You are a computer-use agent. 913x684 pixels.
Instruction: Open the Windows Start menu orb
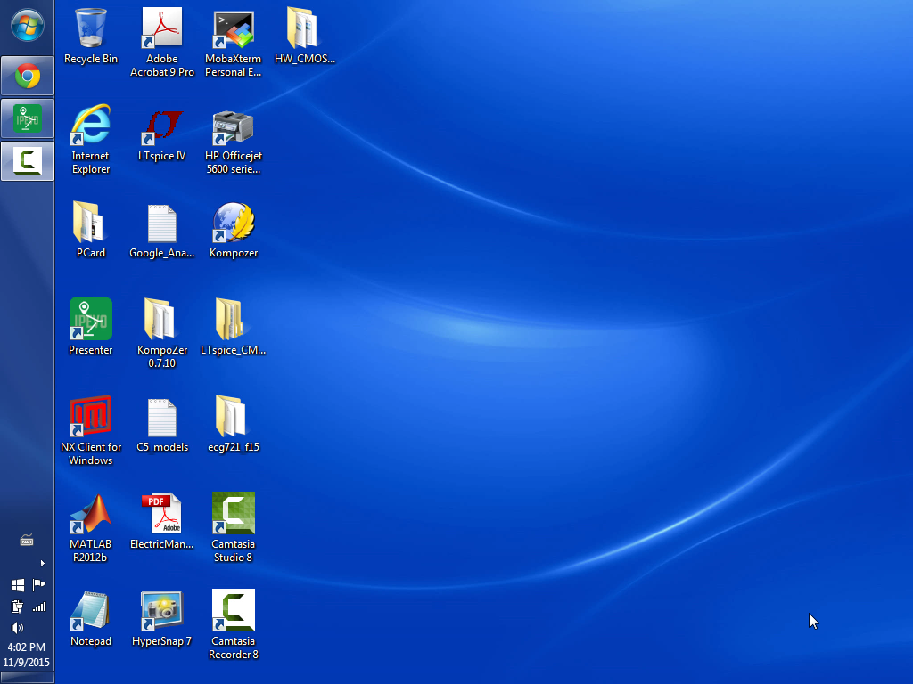point(27,25)
